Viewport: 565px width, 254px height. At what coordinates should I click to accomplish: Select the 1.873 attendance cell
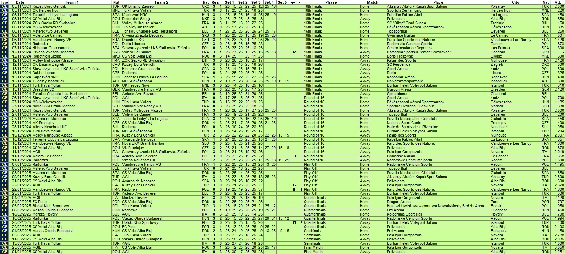click(x=559, y=44)
